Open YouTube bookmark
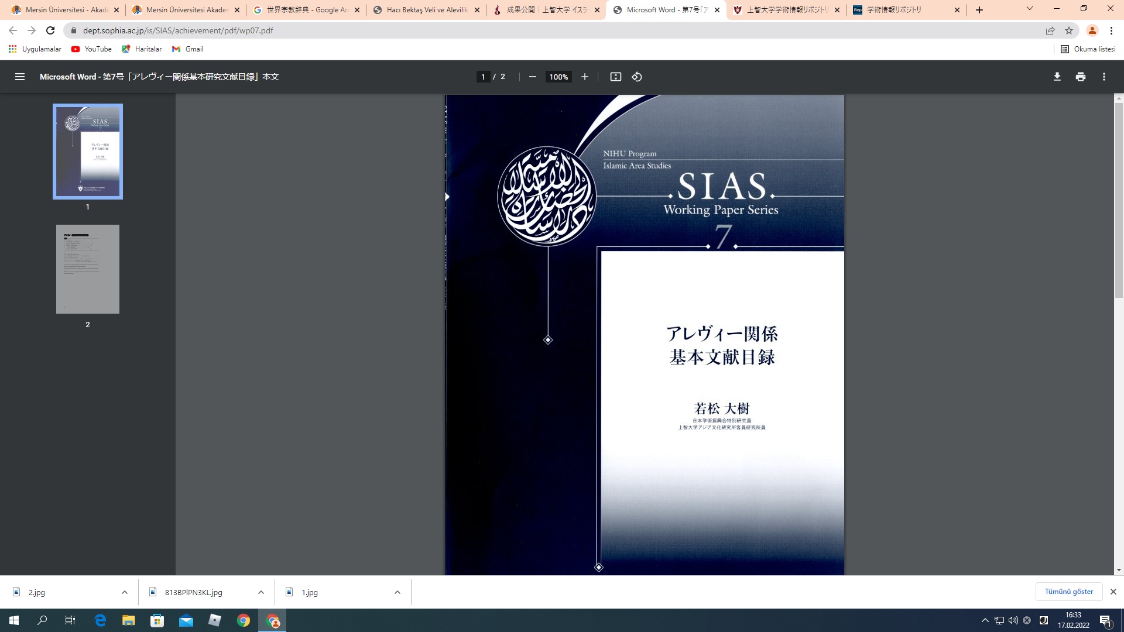The image size is (1124, 632). 91,49
